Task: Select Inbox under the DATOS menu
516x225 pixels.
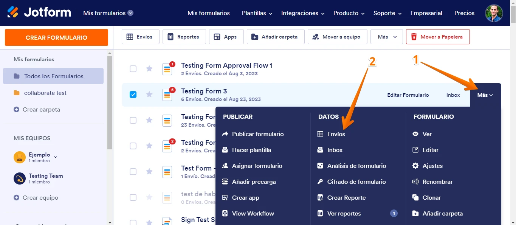Action: [x=335, y=150]
